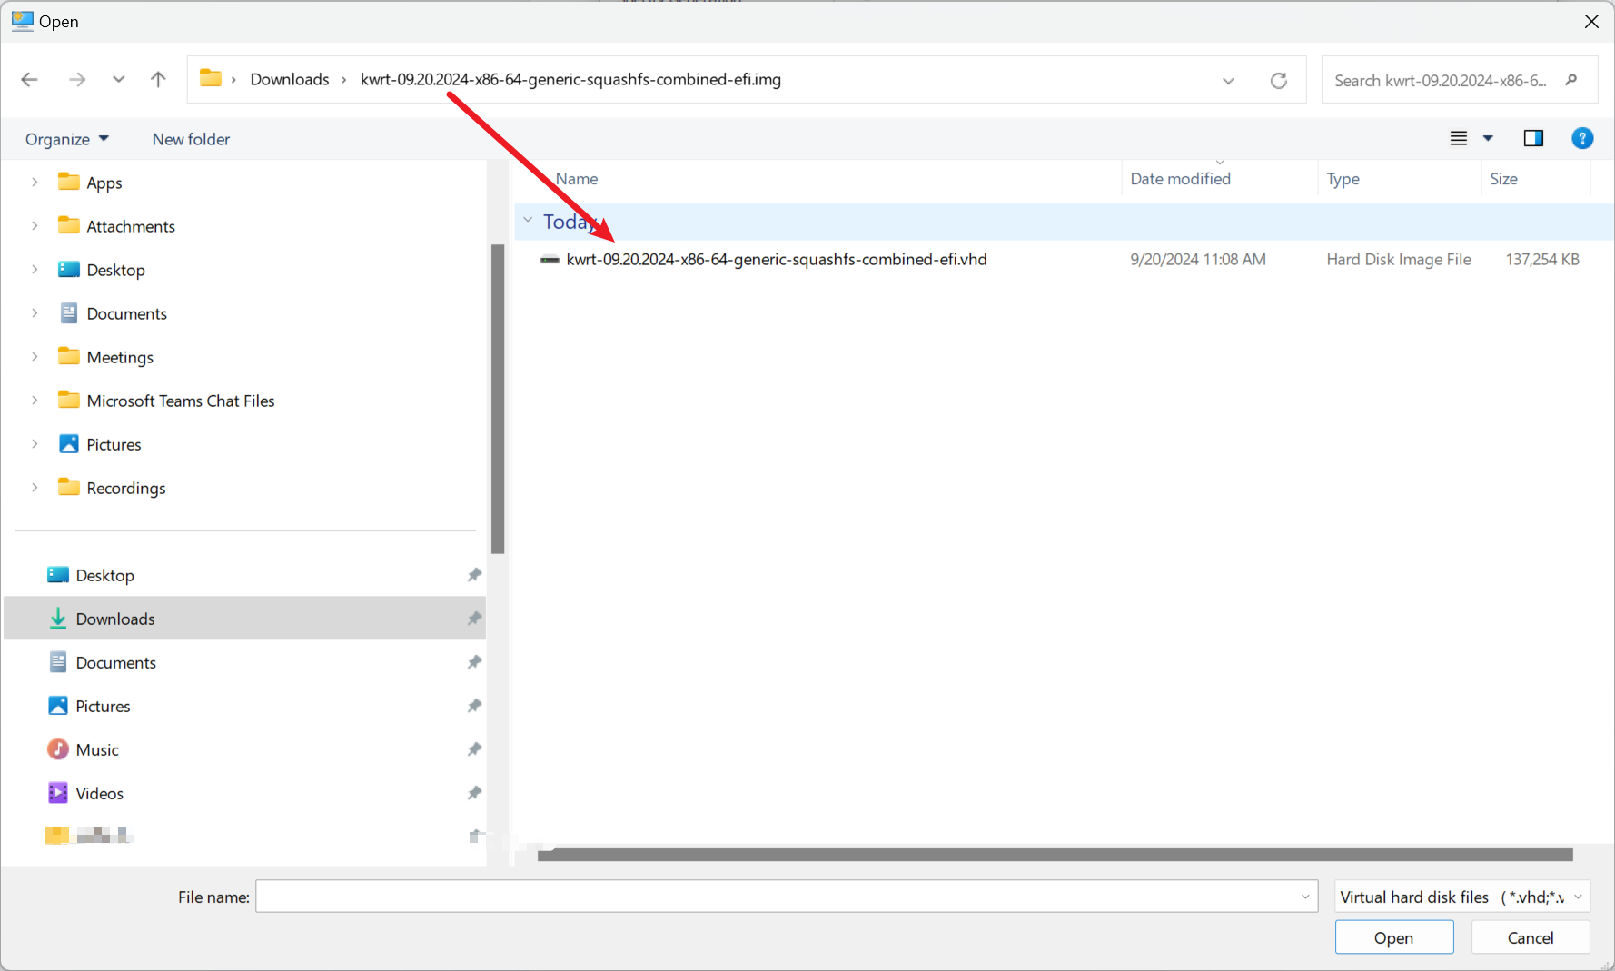This screenshot has width=1615, height=971.
Task: Select the kwrt efi.vhd disk image file
Action: point(776,260)
